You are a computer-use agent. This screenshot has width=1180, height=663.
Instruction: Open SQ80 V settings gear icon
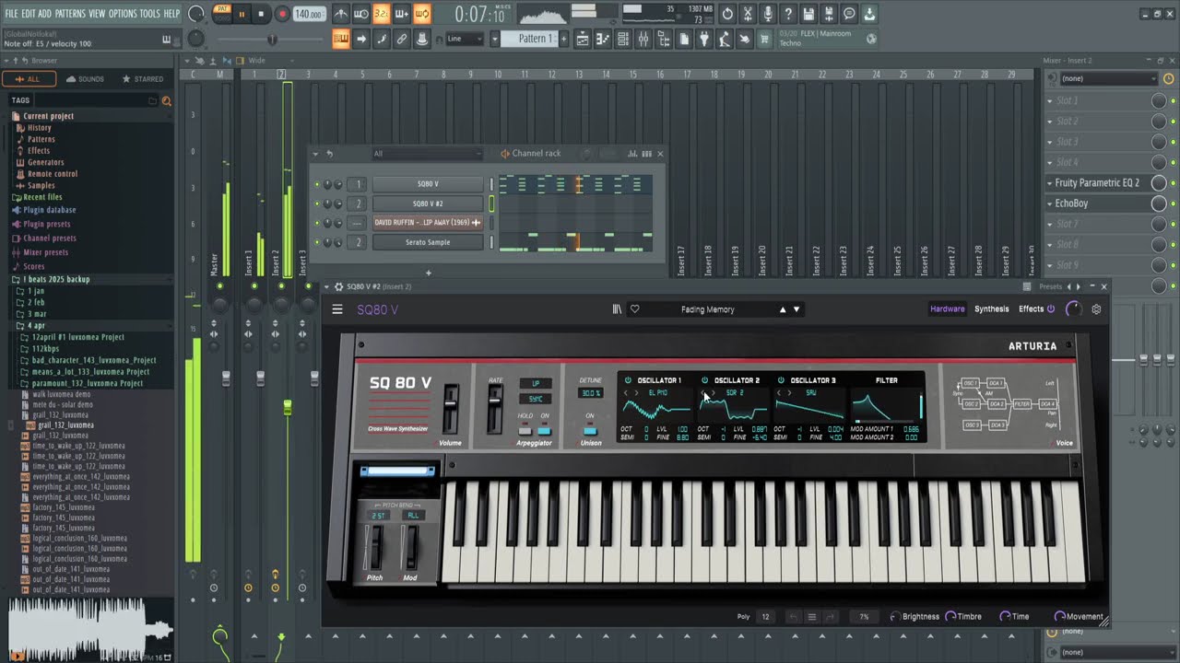pos(1096,309)
